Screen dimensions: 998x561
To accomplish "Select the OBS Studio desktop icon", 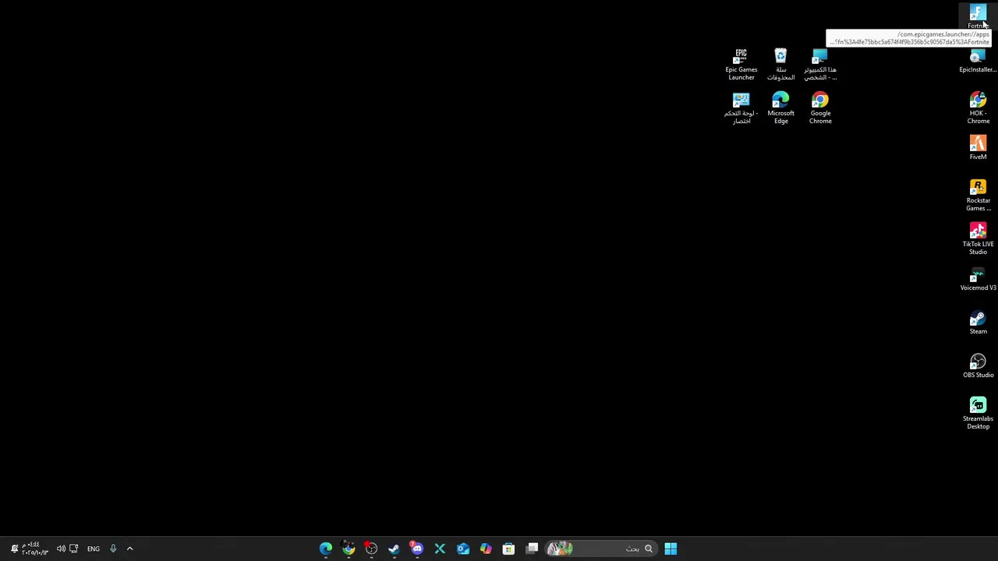I will (978, 366).
